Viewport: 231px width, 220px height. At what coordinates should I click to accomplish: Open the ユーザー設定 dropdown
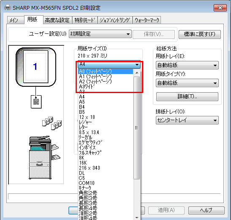pyautogui.click(x=100, y=34)
